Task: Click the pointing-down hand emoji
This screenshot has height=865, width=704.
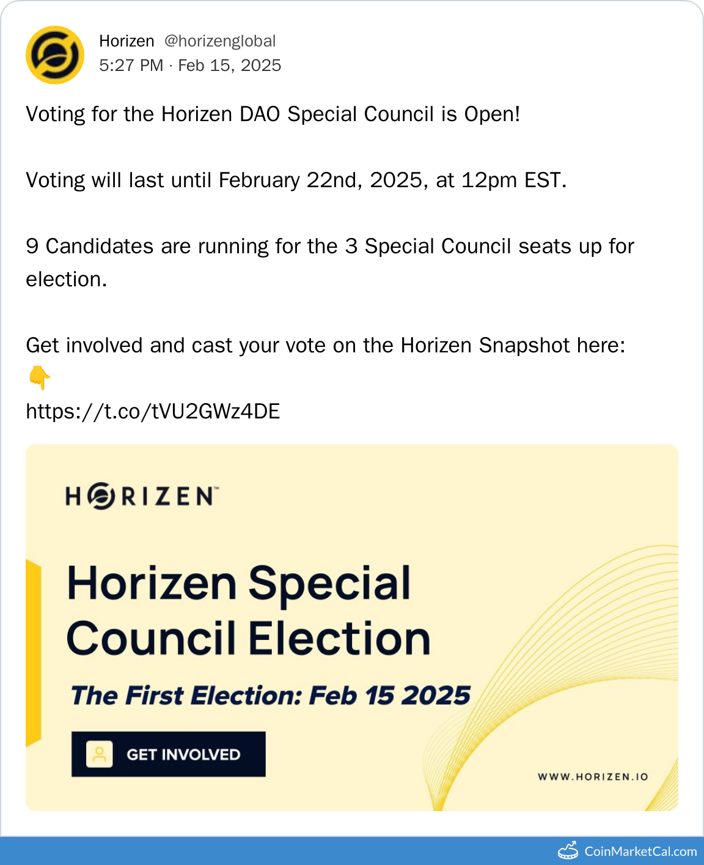Action: 39,377
